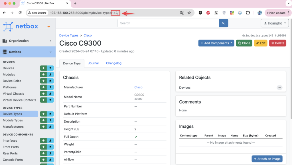The height and width of the screenshot is (165, 292).
Task: Open Interfaces in sidebar
Action: point(10,140)
